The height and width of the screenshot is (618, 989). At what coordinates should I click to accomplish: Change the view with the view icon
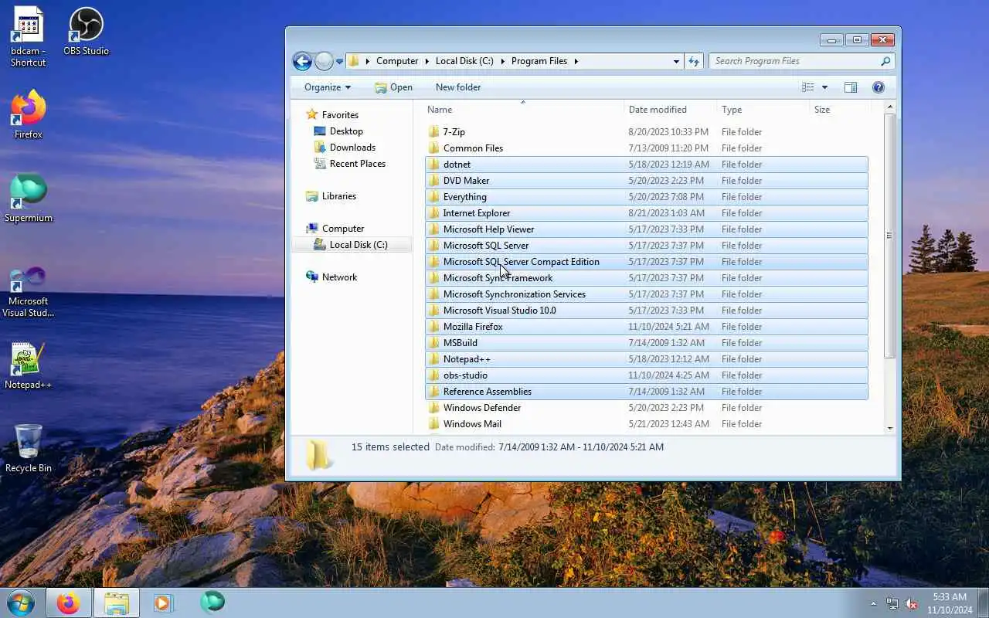[x=808, y=87]
